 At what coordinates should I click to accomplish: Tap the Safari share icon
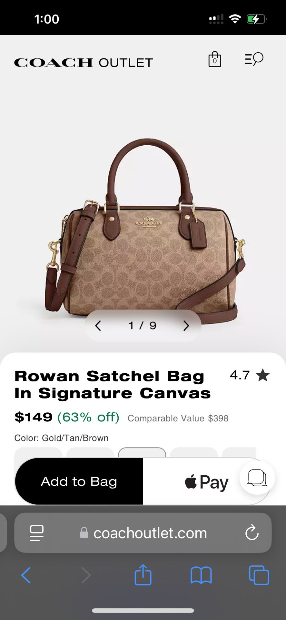[x=143, y=575]
